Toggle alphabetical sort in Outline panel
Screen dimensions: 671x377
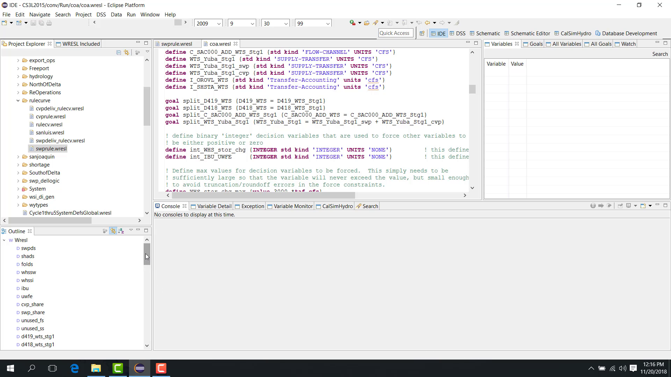click(x=121, y=231)
